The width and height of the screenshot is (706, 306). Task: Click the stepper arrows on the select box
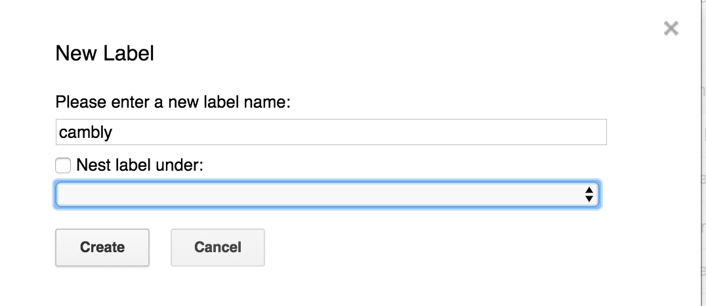pos(589,194)
